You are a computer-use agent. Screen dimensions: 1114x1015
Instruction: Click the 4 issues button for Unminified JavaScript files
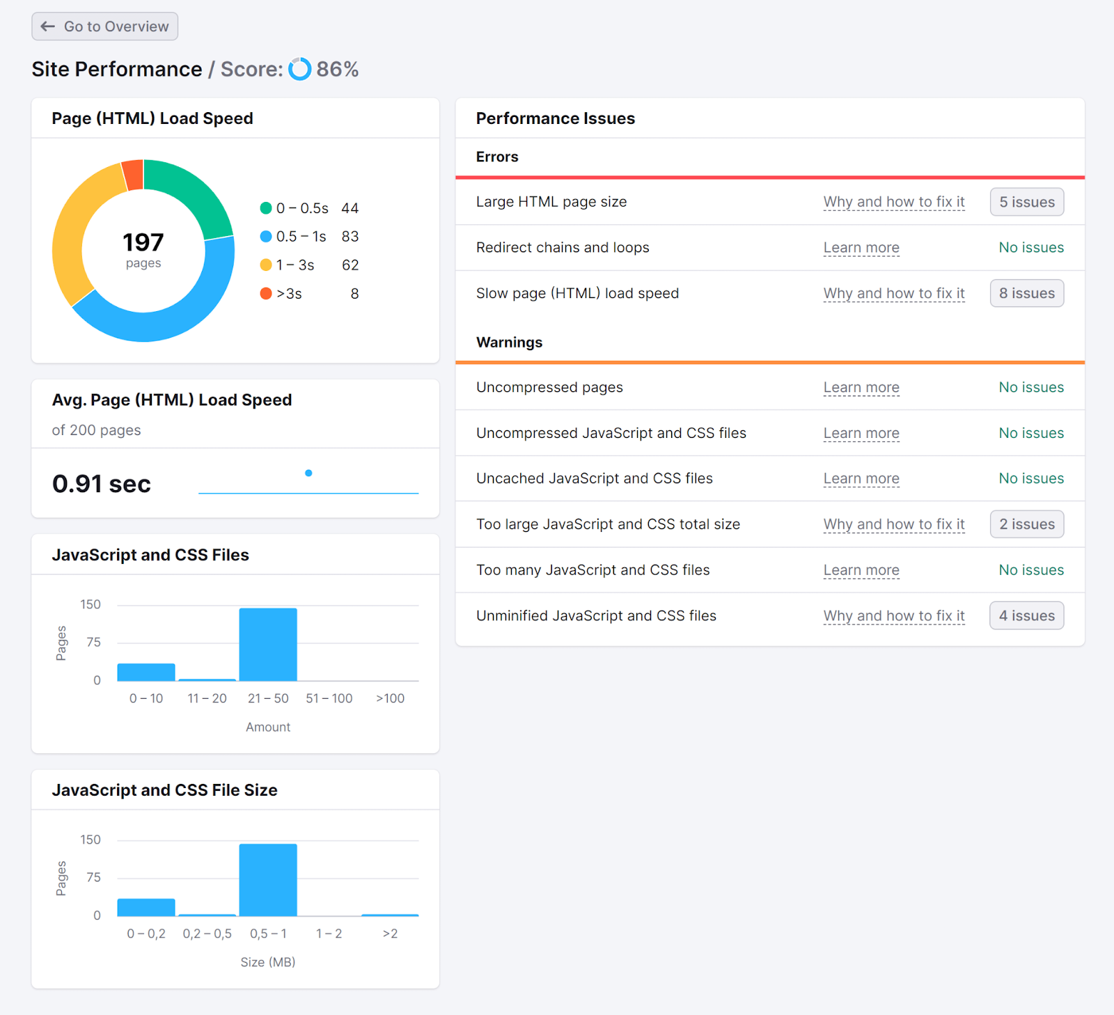coord(1026,615)
